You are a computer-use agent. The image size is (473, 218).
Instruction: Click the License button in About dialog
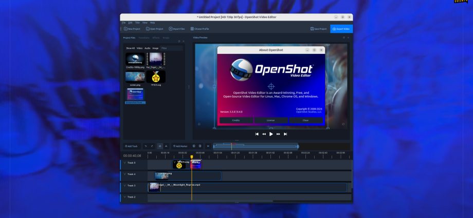coord(271,120)
